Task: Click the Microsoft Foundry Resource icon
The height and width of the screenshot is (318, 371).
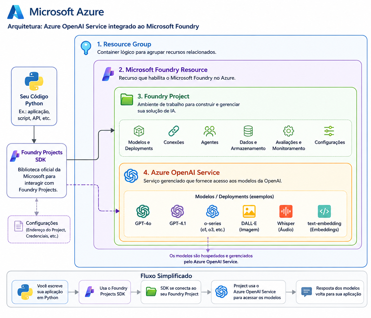Action: point(108,74)
